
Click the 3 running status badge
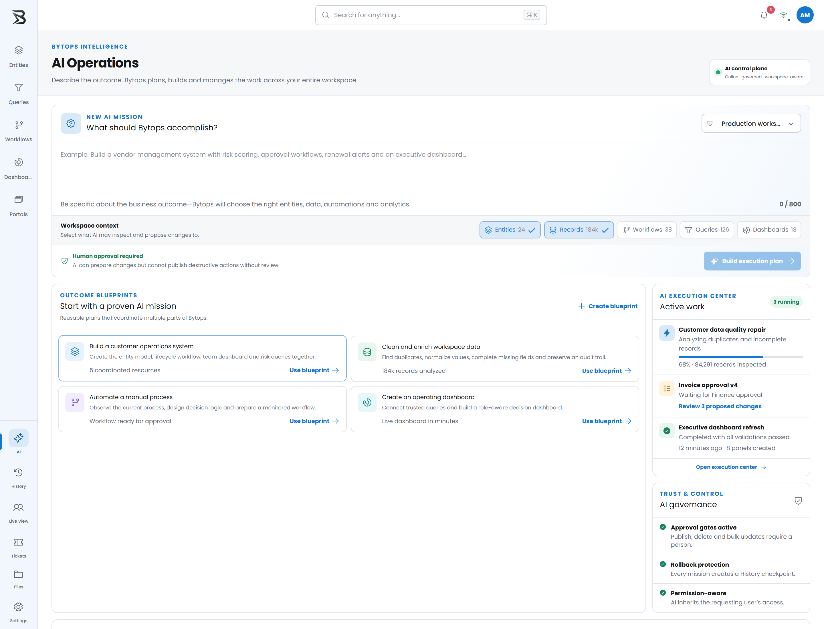tap(786, 301)
